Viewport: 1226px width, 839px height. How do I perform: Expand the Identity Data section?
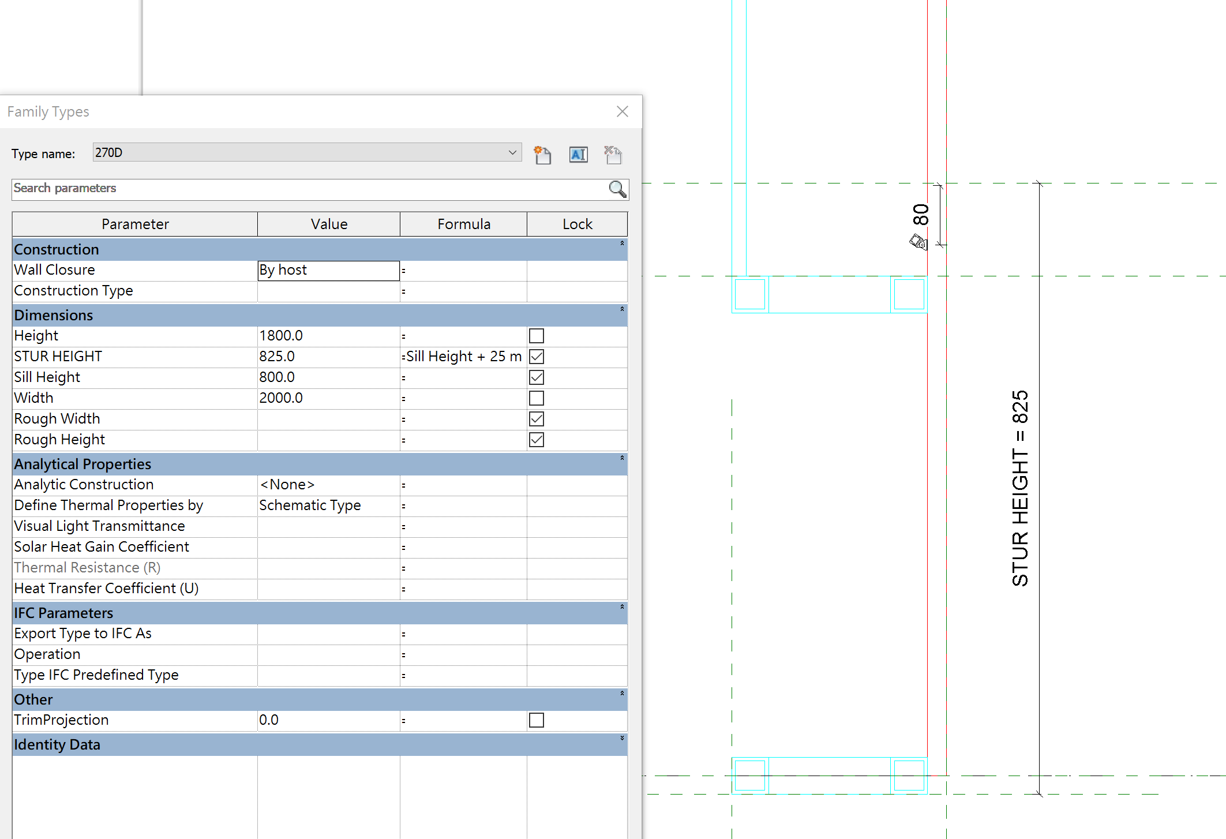click(x=622, y=739)
